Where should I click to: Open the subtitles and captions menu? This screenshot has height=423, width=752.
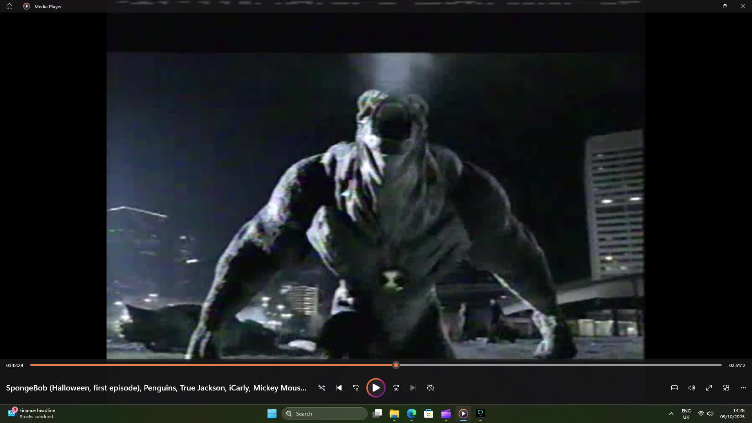(674, 388)
